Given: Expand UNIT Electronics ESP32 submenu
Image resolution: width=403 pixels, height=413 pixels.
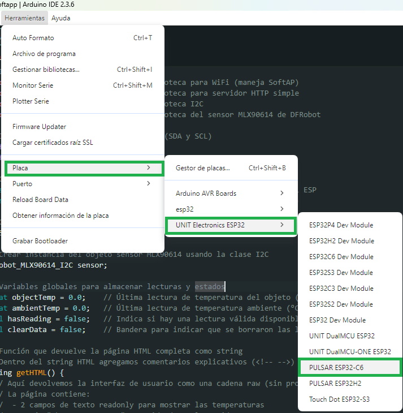Looking at the screenshot, I should click(x=231, y=225).
